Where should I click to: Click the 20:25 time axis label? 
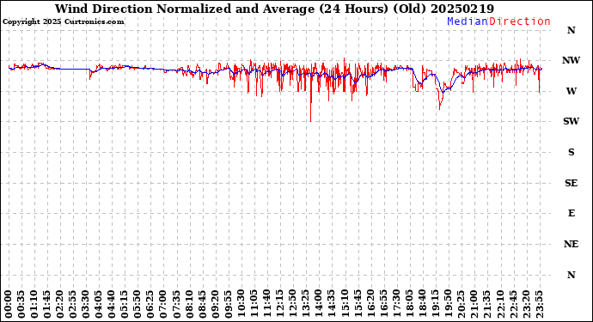[x=461, y=304]
